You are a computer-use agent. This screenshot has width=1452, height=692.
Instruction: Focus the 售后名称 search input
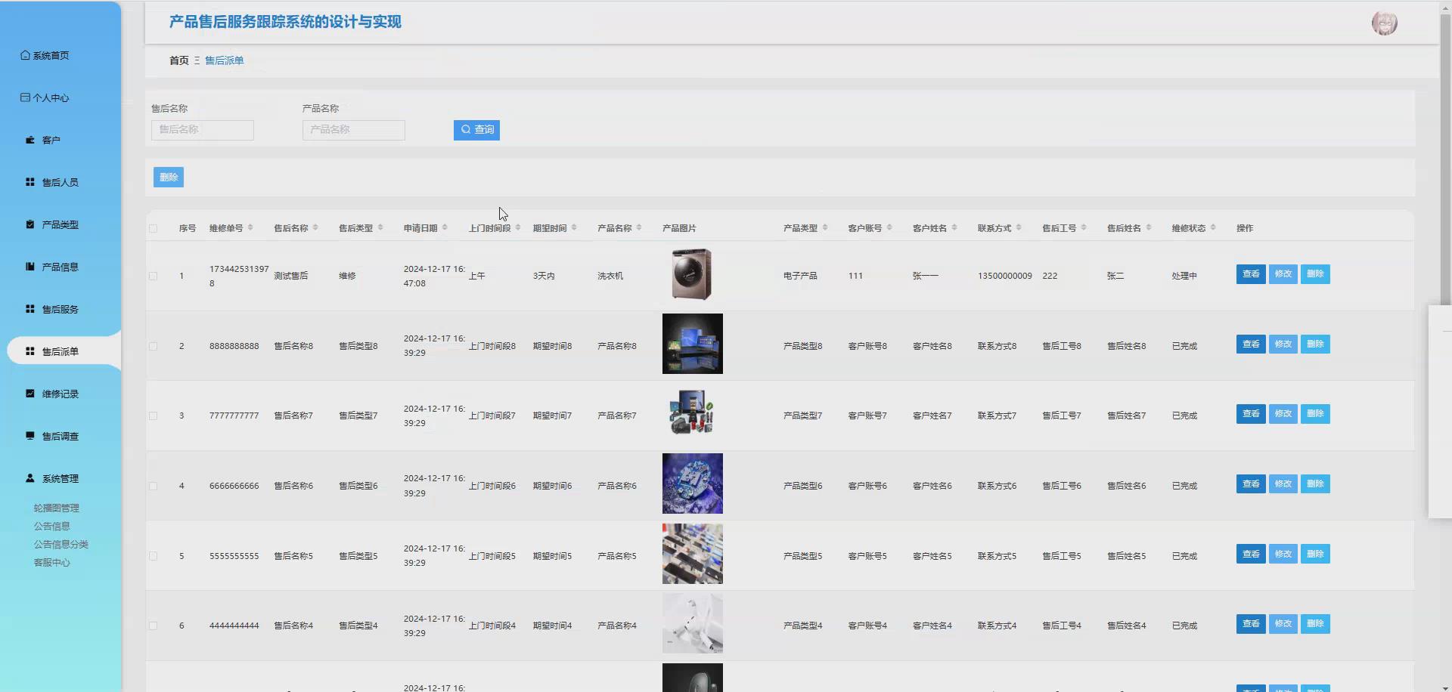click(203, 130)
